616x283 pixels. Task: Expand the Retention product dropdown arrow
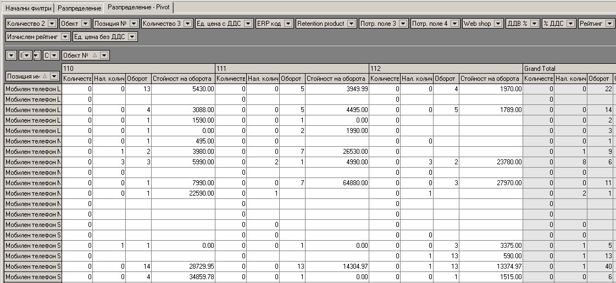pyautogui.click(x=351, y=24)
